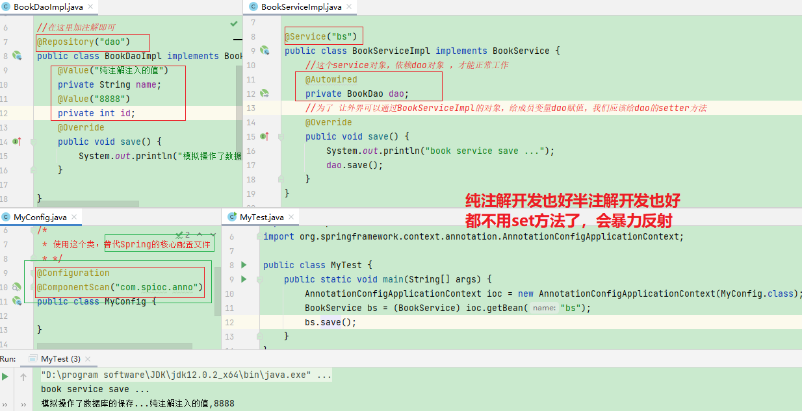
Task: Click the @Autowired annotation in BookServiceImpl
Action: click(331, 79)
